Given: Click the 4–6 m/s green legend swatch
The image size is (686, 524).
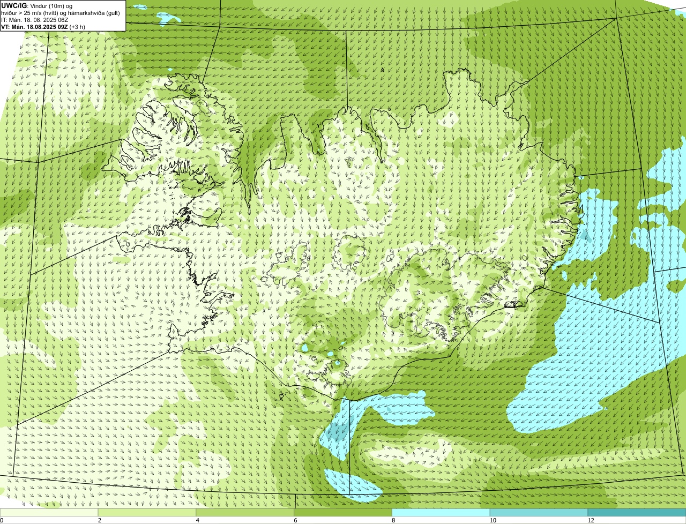Looking at the screenshot, I should [x=246, y=512].
